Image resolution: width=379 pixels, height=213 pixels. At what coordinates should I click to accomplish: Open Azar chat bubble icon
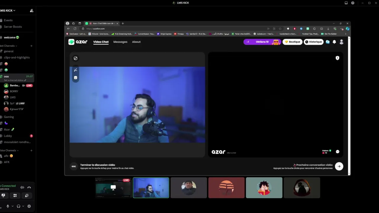pos(328,42)
